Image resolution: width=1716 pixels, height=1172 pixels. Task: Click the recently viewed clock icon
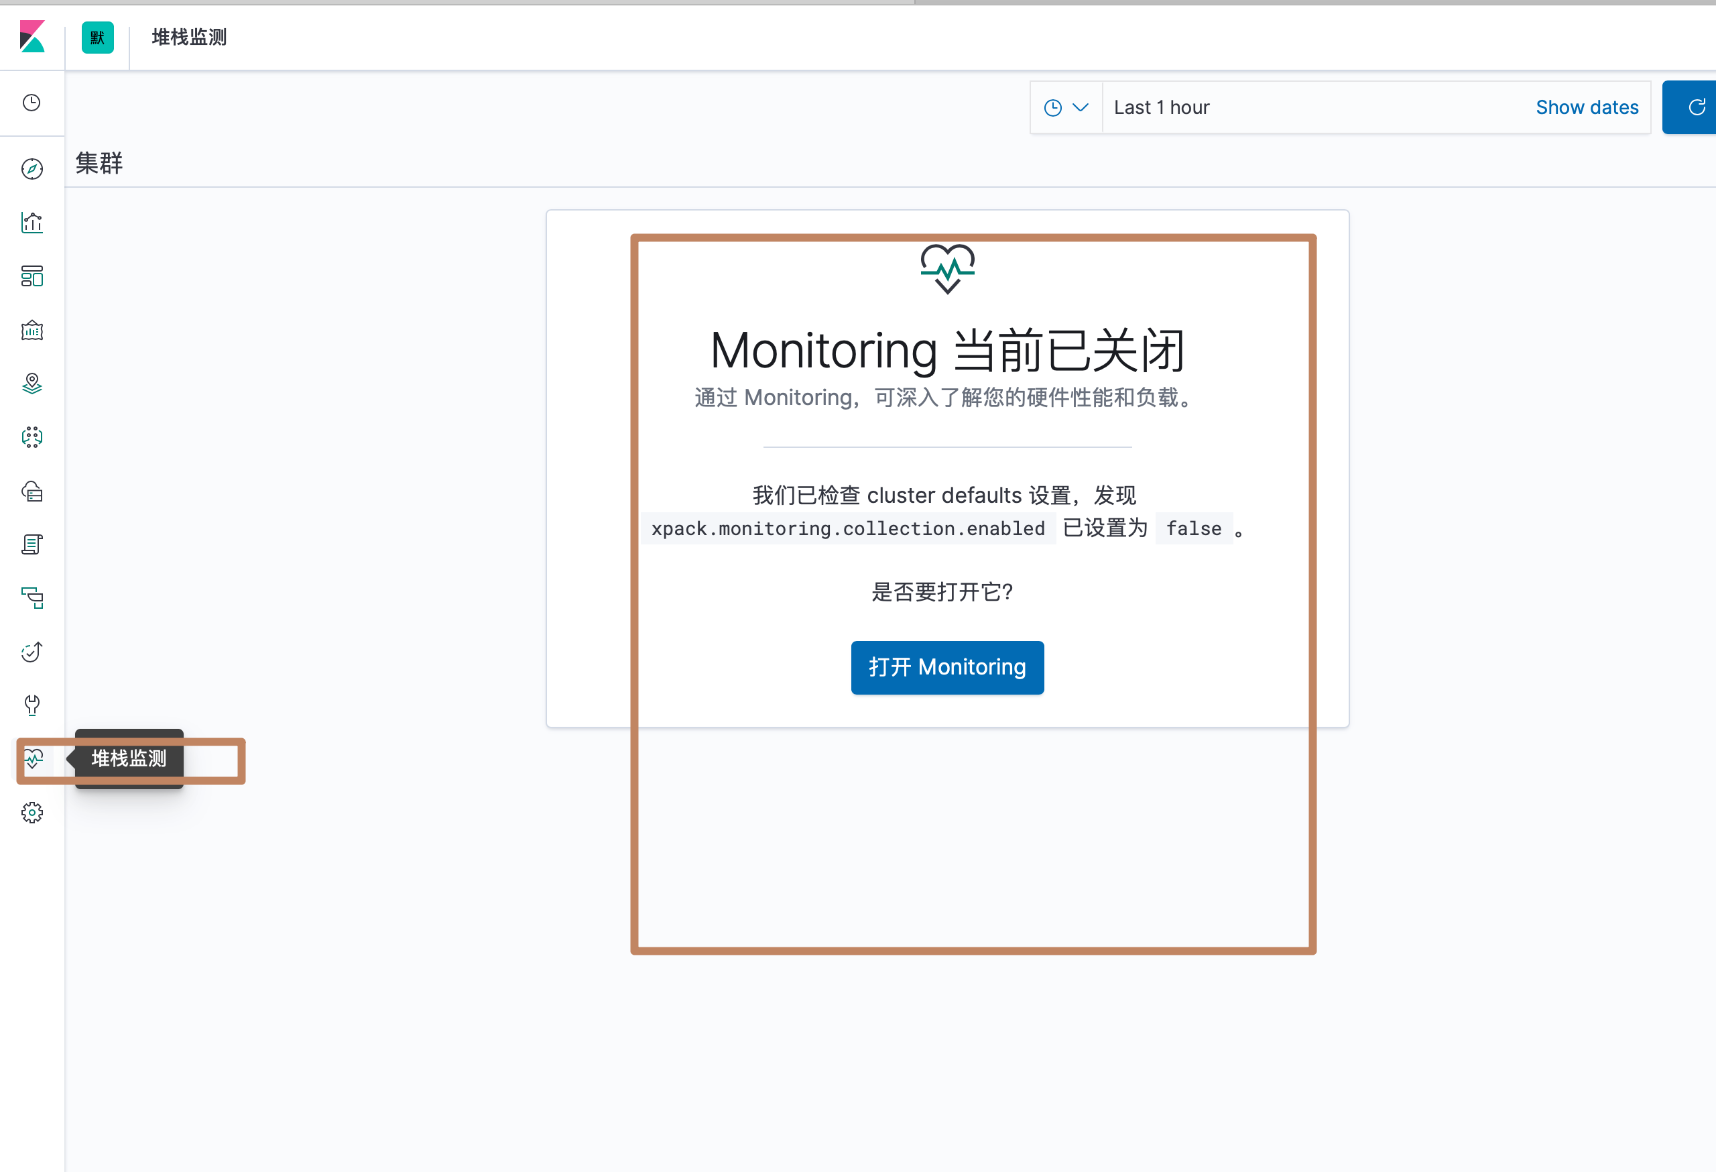pos(32,103)
